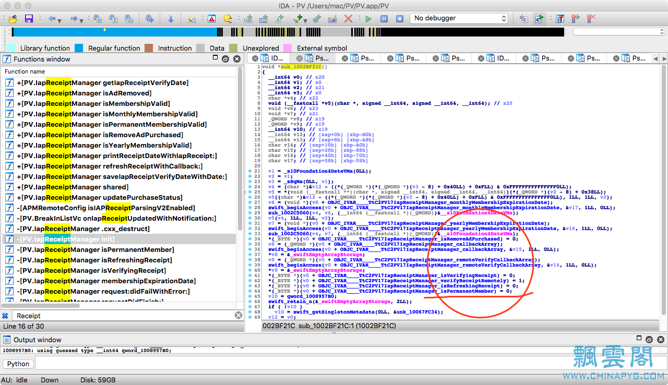Add breakpoint with the red pin plus icon
Screen dimensions: 668x385
pos(576,19)
